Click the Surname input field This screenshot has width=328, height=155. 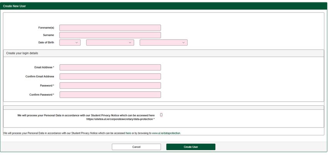coord(110,35)
